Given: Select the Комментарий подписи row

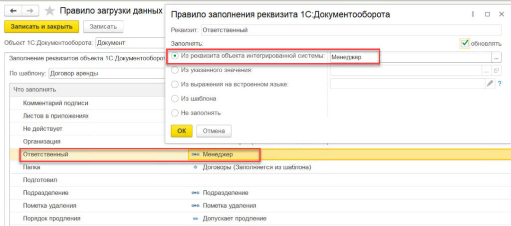Looking at the screenshot, I should coord(88,103).
